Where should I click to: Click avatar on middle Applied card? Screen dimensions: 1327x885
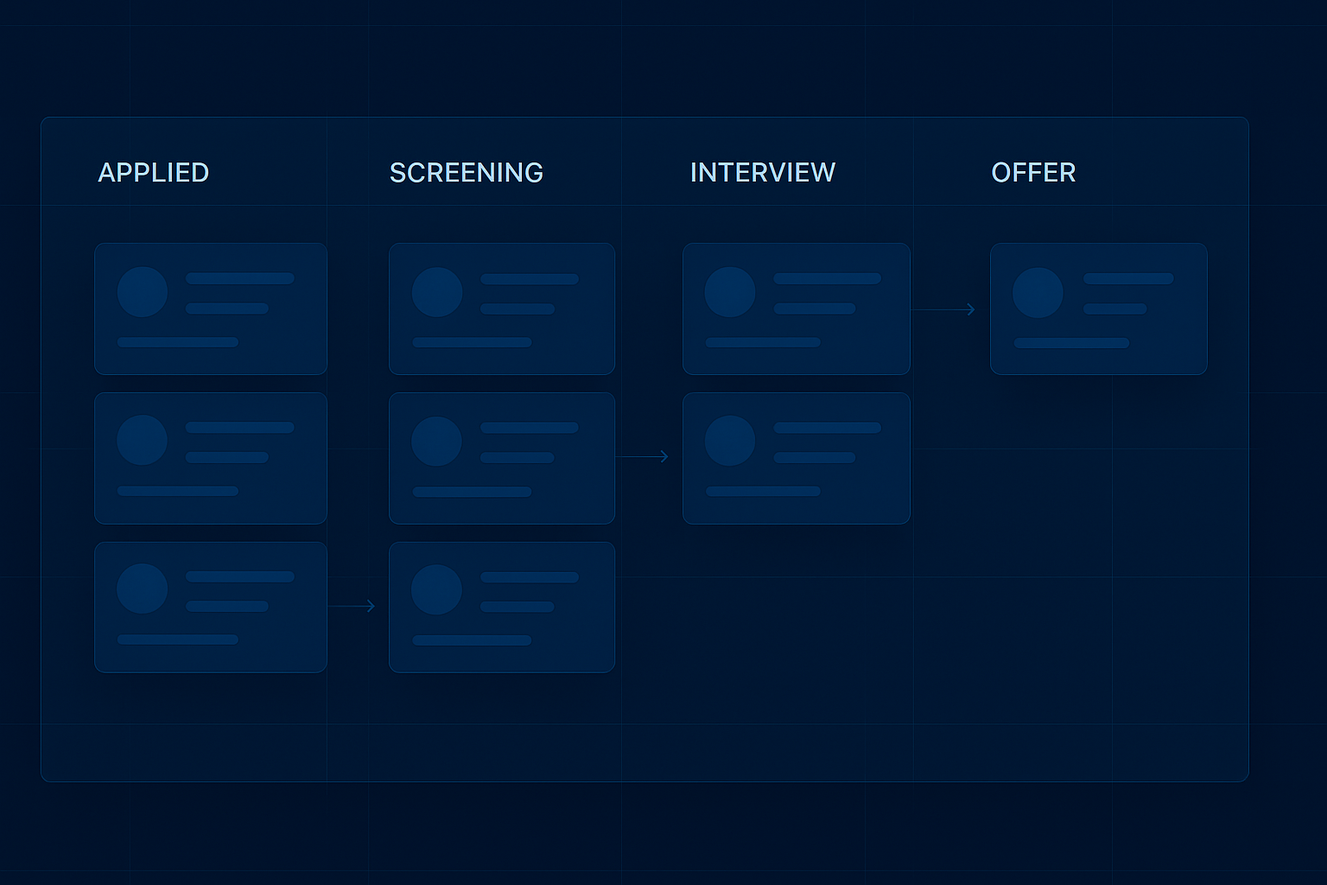pos(143,440)
